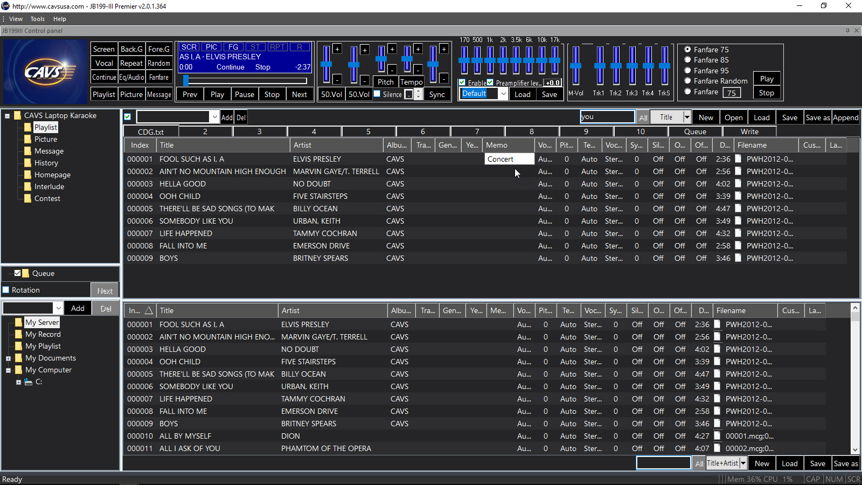Open the Title search filter dropdown
Viewport: 862px width, 485px height.
click(x=687, y=117)
